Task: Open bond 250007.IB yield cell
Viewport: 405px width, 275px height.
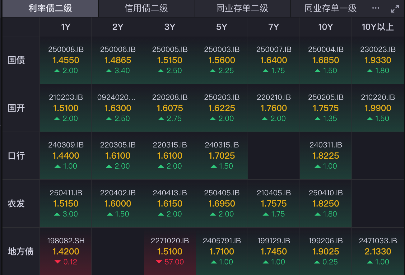Action: 274,60
